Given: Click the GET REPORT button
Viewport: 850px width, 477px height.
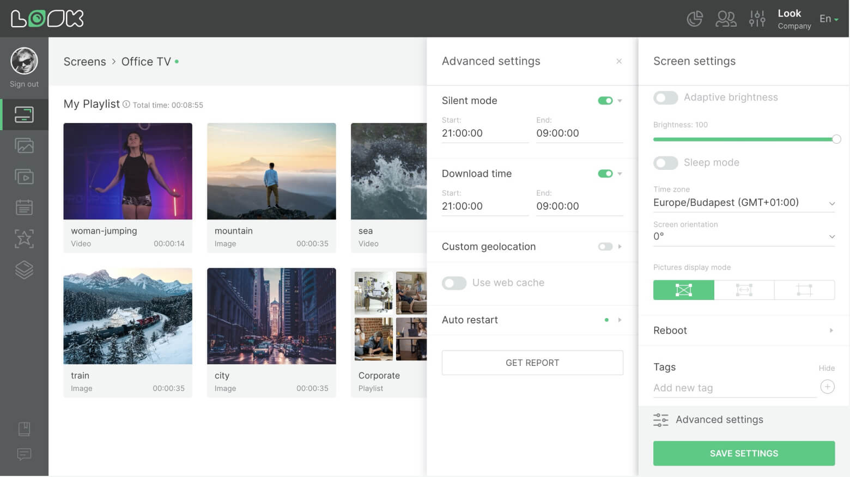Looking at the screenshot, I should [x=532, y=362].
